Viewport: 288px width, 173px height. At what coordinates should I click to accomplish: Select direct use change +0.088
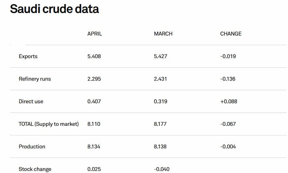coord(229,102)
